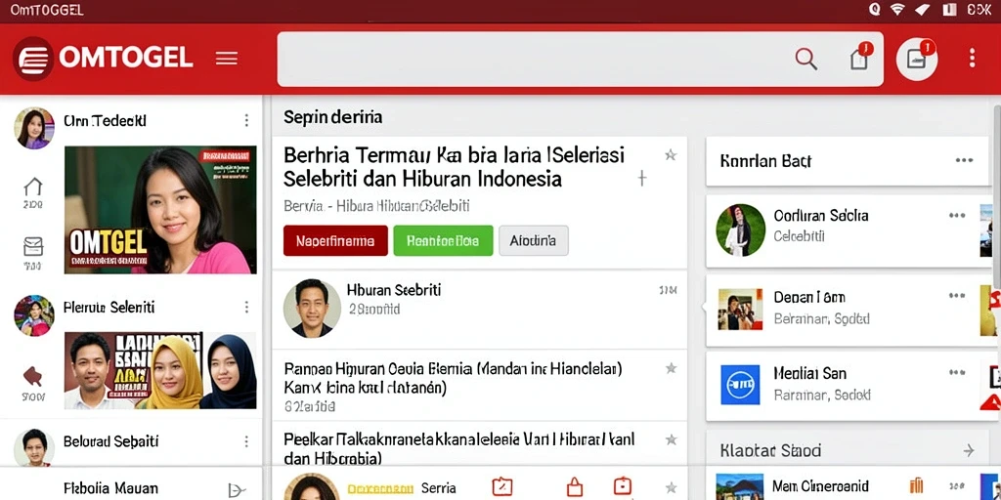This screenshot has width=1001, height=500.
Task: Open the OMTGEL woman banner image
Action: tap(160, 210)
